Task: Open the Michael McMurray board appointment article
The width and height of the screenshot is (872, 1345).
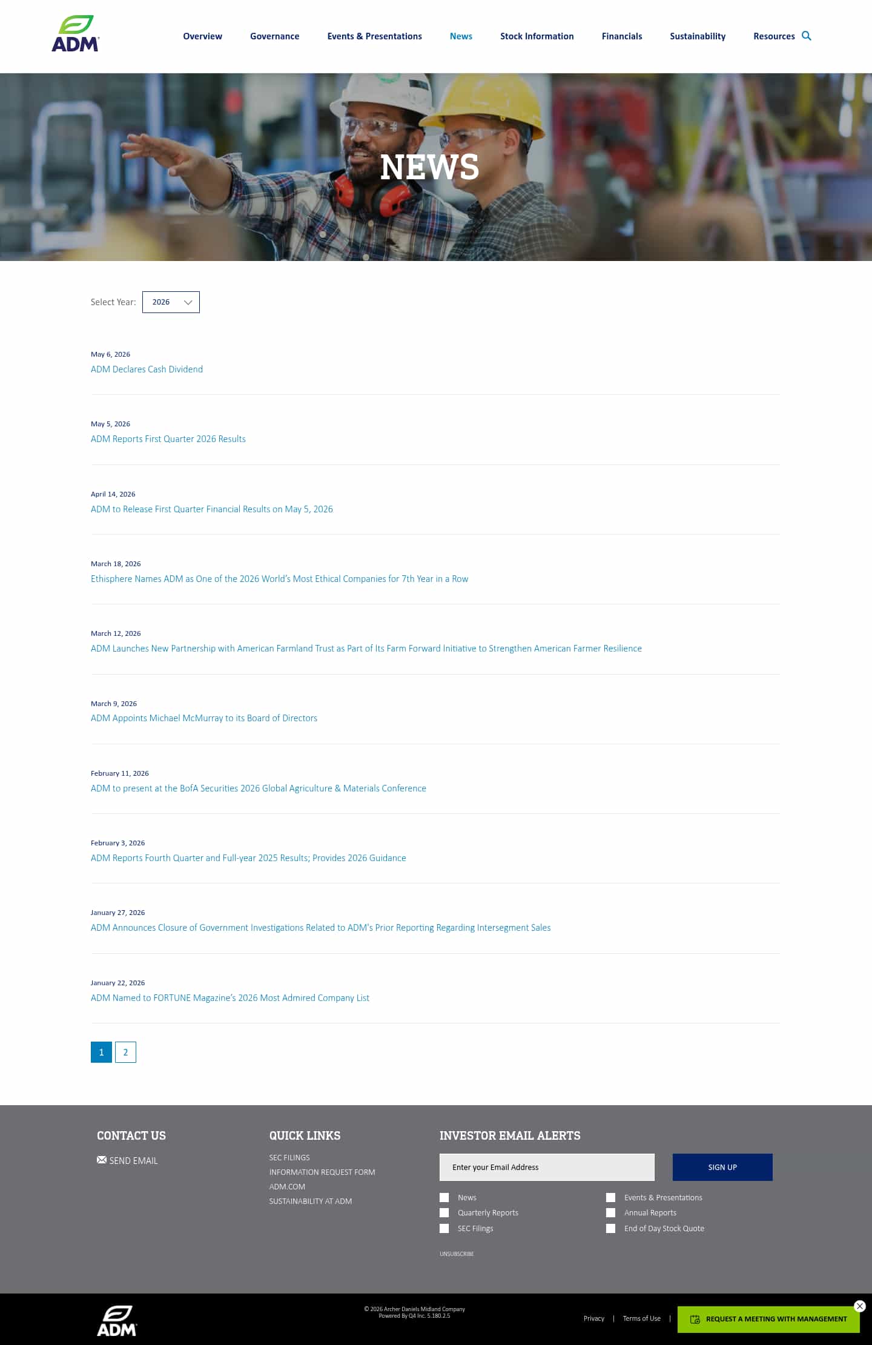Action: pos(204,718)
